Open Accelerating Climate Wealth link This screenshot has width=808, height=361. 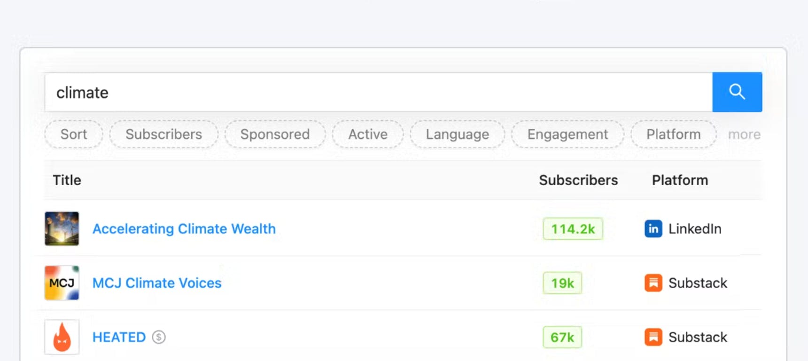[184, 229]
